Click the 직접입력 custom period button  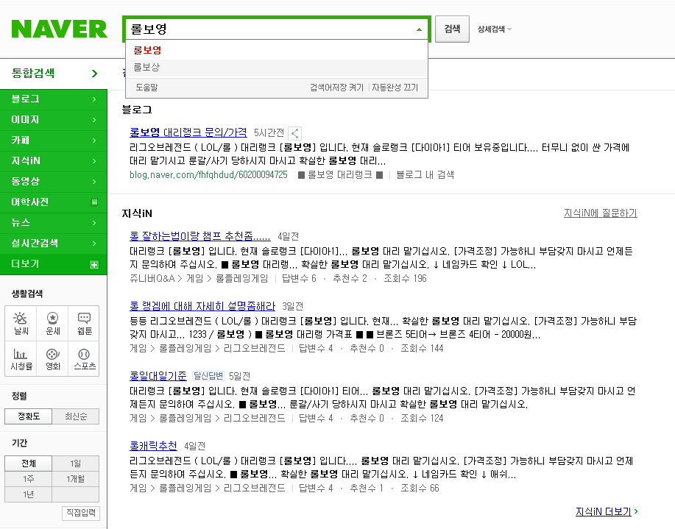coord(81,513)
